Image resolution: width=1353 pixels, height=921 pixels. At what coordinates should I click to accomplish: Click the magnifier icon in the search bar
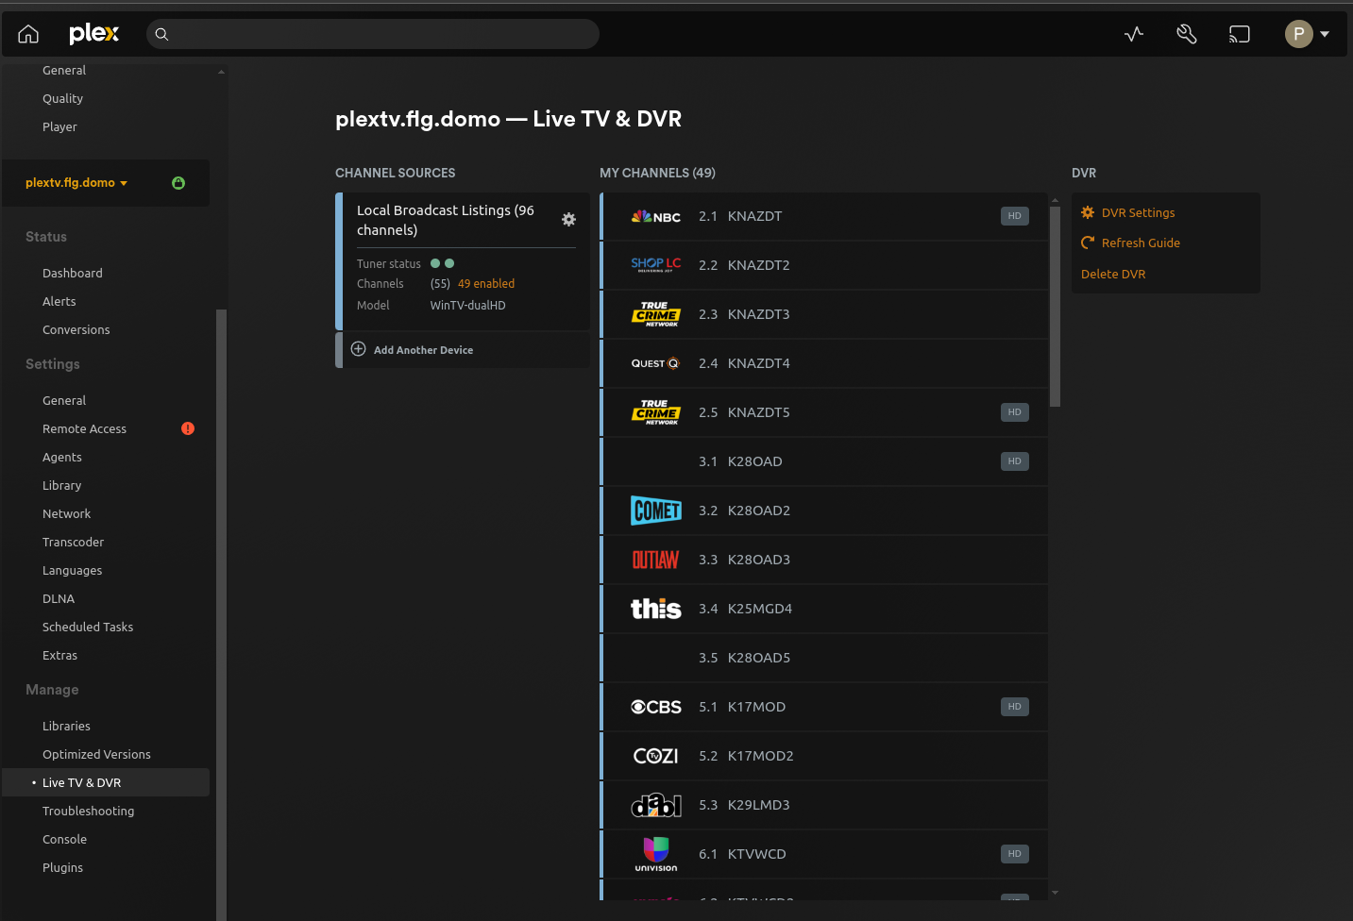(161, 34)
